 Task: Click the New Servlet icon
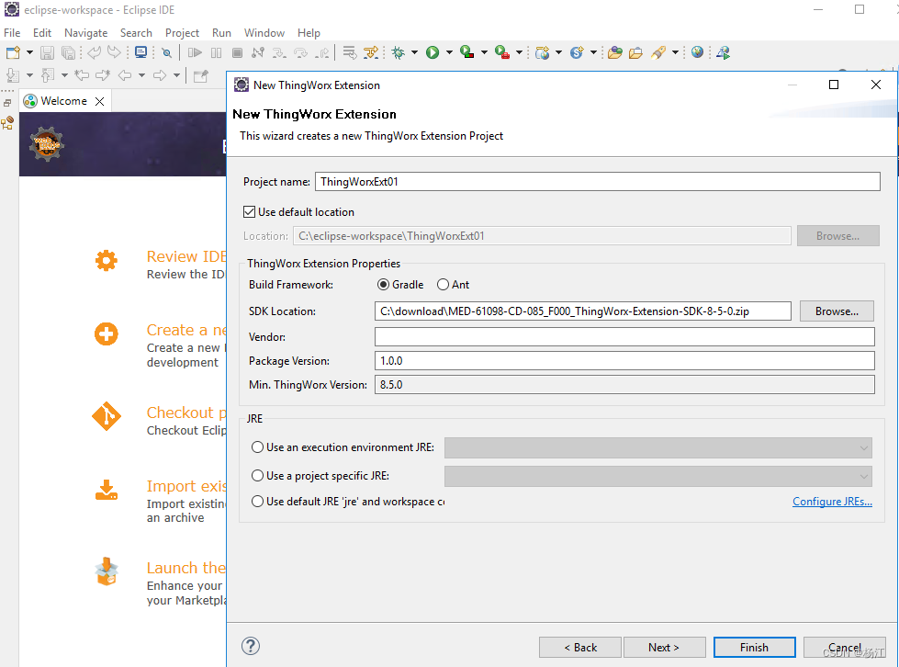(576, 52)
